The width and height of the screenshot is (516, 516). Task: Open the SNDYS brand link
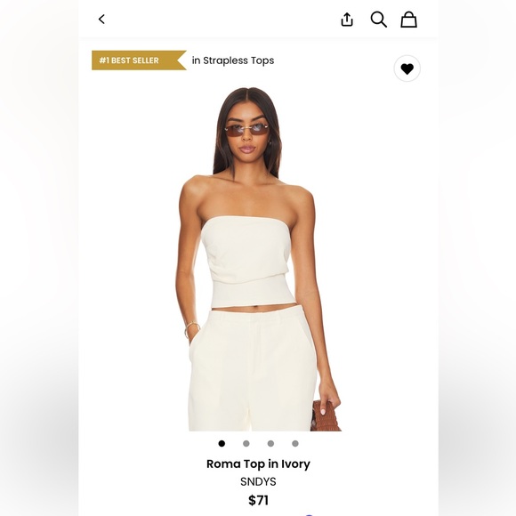258,482
